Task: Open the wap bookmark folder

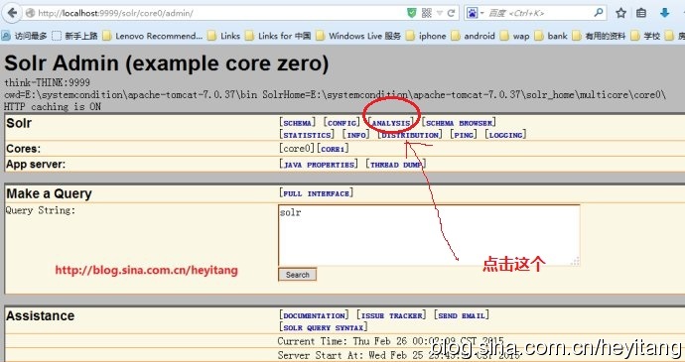Action: click(514, 36)
